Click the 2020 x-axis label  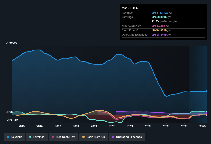point(112,126)
